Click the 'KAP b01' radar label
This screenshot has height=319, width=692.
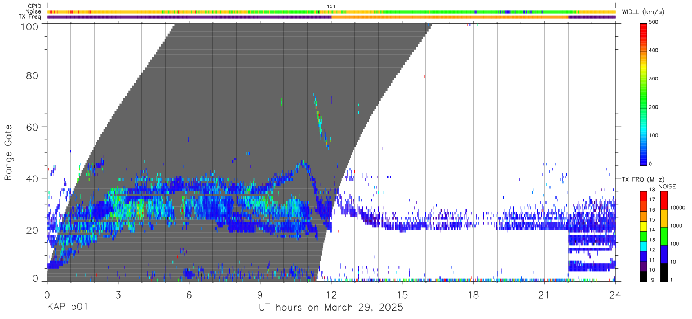[66, 308]
